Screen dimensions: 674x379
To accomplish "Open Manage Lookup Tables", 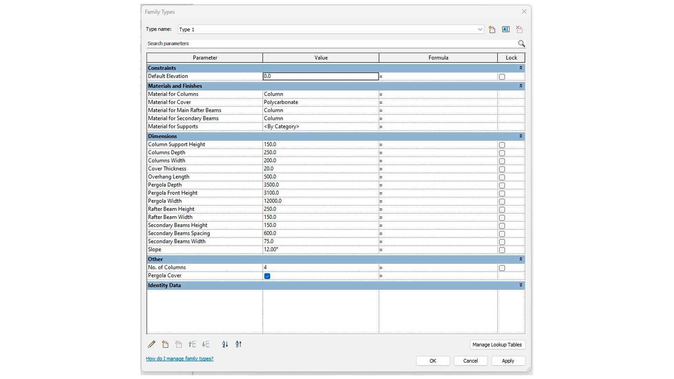I will (497, 345).
